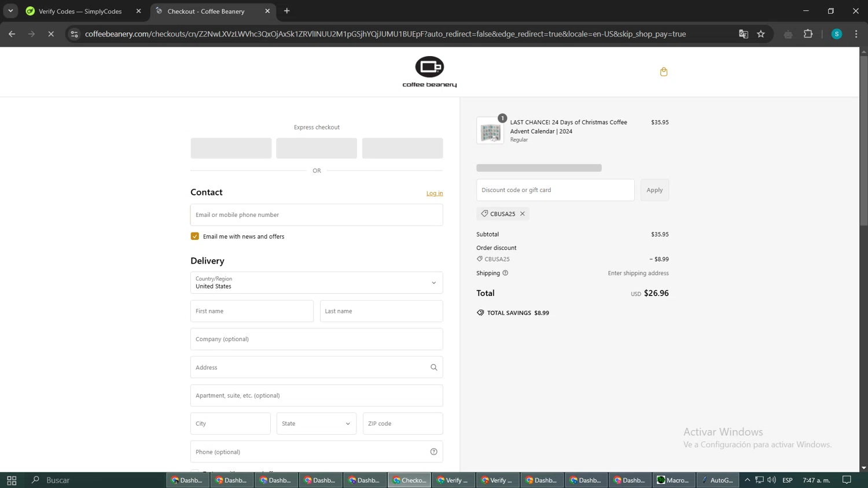Open the Windows notification center icon
This screenshot has width=868, height=488.
click(x=847, y=480)
